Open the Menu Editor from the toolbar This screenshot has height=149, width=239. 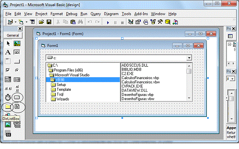point(32,22)
